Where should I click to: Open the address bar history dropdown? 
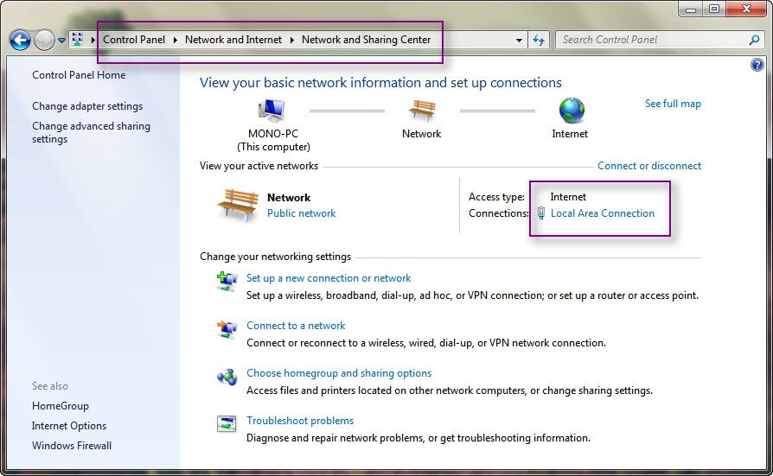point(519,40)
